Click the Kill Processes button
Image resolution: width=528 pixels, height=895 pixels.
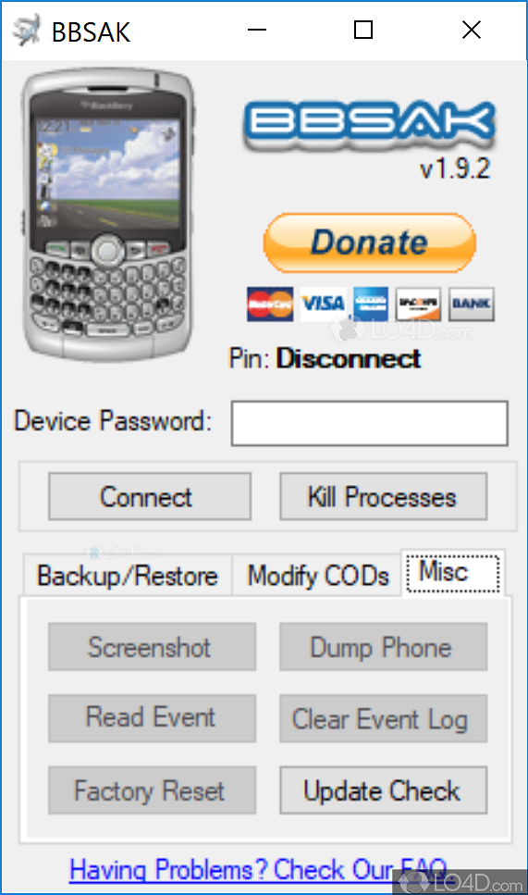[383, 497]
